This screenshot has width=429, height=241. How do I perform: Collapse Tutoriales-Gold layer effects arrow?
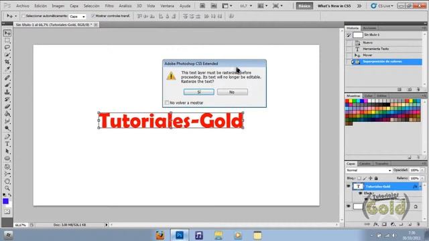[x=420, y=186]
